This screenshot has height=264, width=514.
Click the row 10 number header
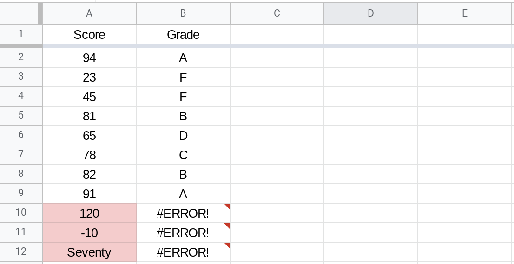[x=21, y=213]
